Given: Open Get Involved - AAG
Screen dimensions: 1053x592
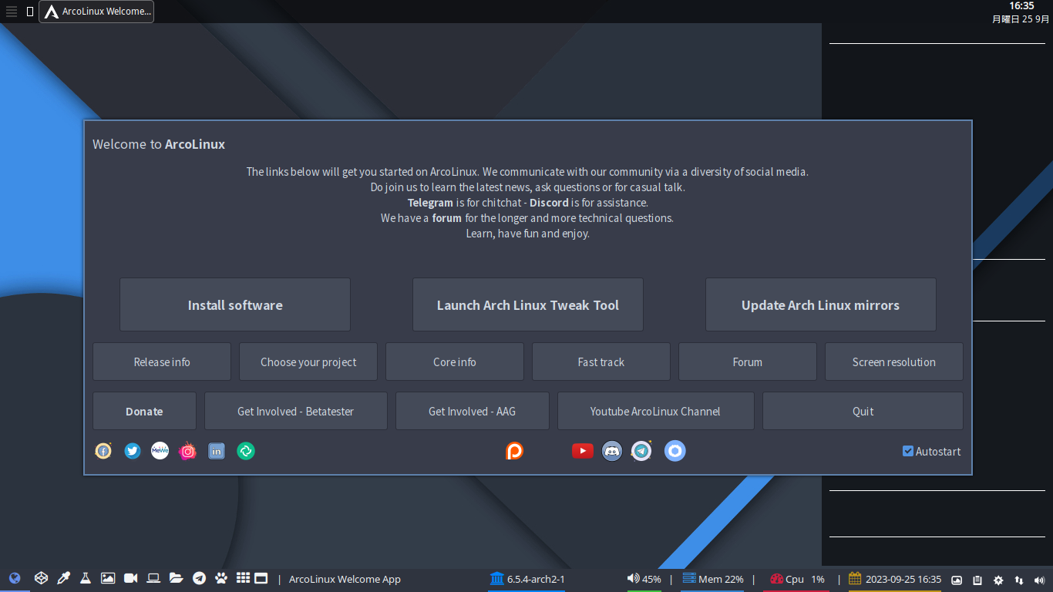Looking at the screenshot, I should pos(473,411).
